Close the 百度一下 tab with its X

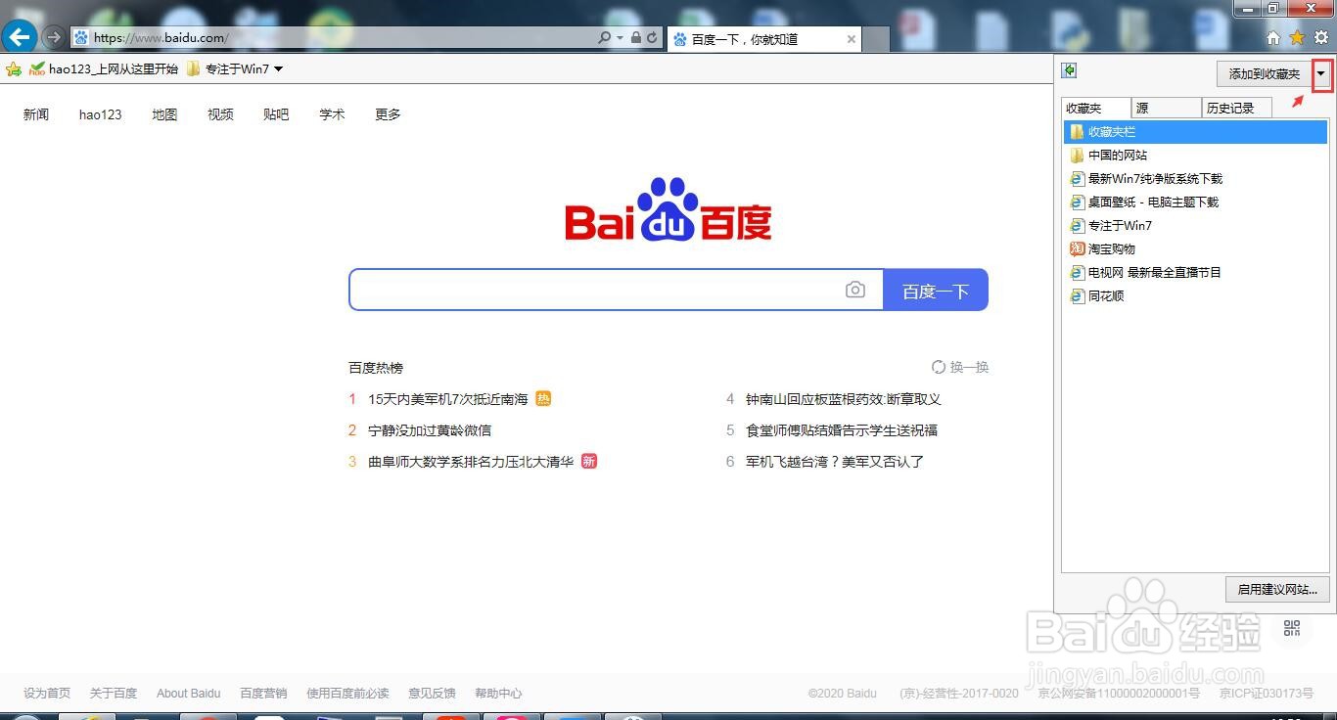coord(852,39)
